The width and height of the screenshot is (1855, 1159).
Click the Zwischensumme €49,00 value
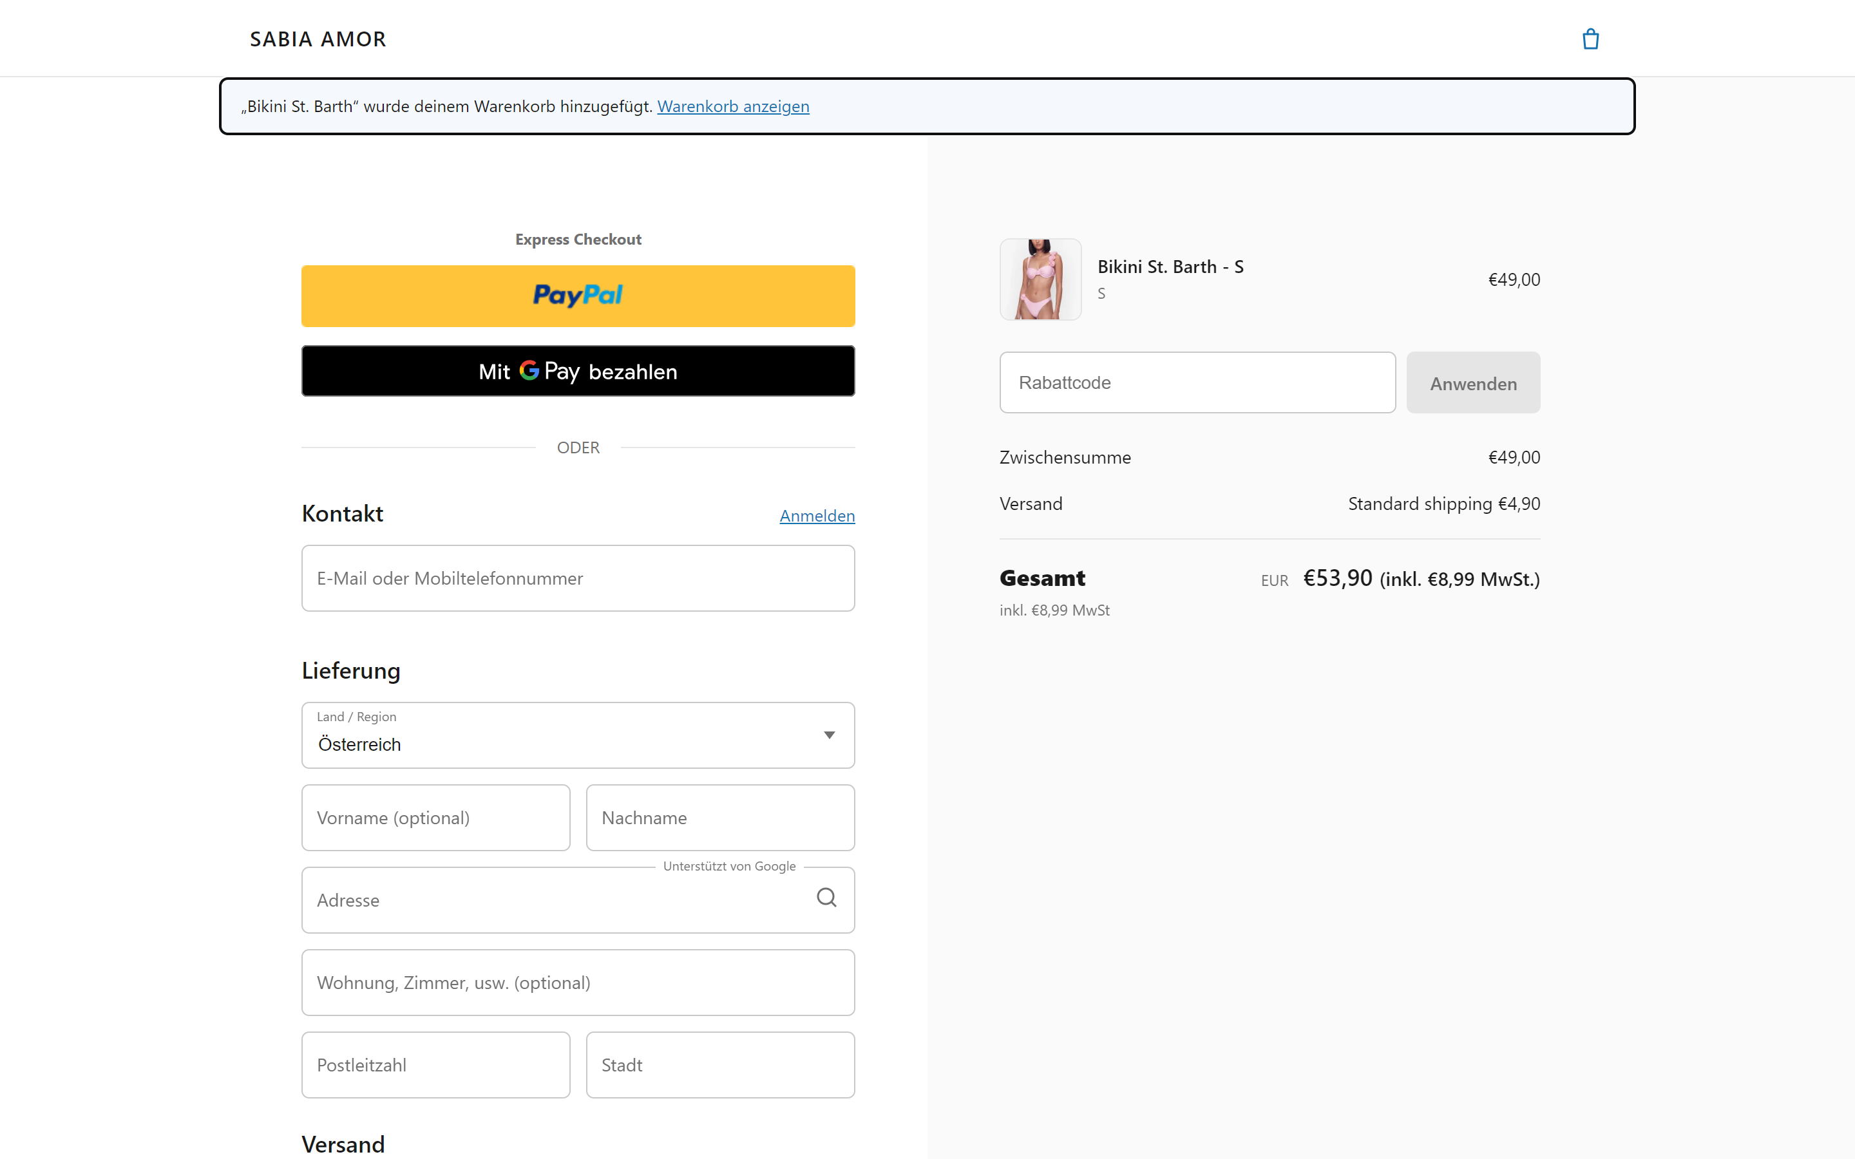1514,458
